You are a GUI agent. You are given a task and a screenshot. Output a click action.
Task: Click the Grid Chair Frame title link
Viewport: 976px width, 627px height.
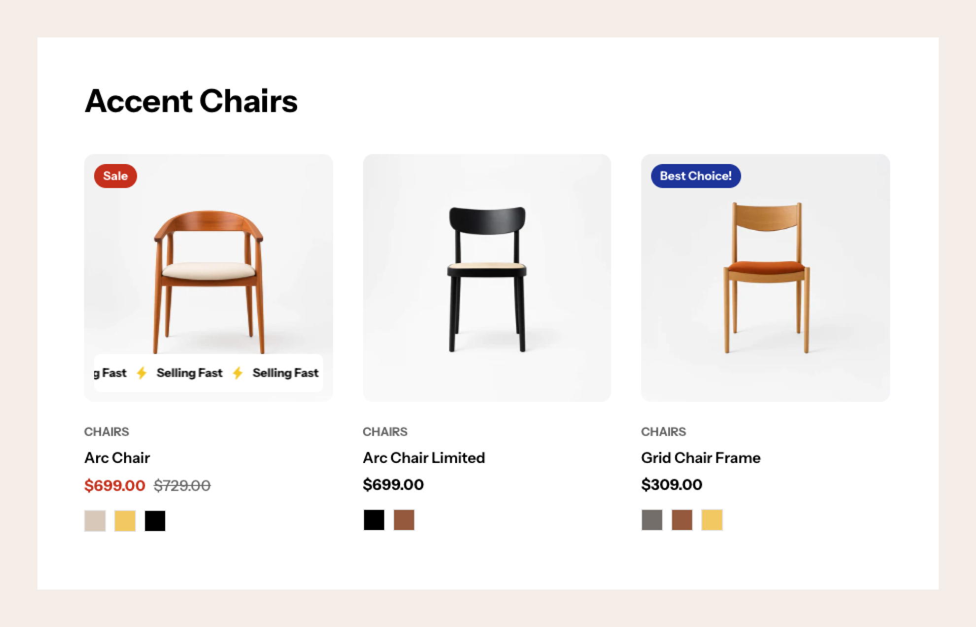point(701,458)
